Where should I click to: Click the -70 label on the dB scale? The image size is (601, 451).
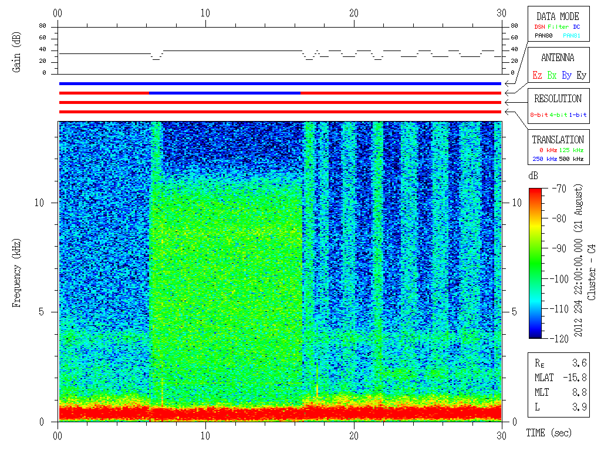[559, 189]
